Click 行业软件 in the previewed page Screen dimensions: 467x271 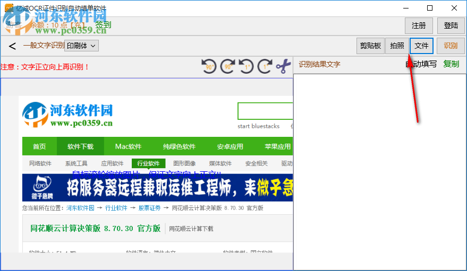148,163
